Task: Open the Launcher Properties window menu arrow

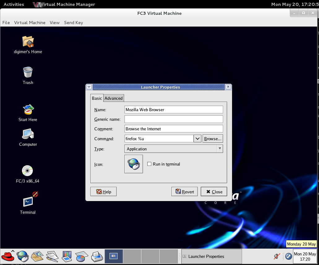Action: pyautogui.click(x=89, y=87)
